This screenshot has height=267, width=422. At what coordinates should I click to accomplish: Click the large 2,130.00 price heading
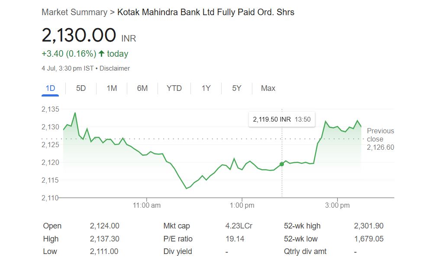[79, 35]
